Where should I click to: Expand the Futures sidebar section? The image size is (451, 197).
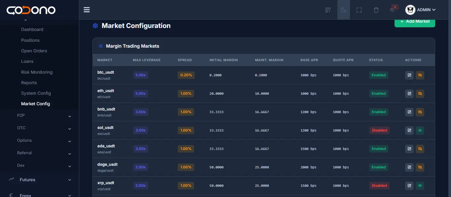click(x=27, y=180)
